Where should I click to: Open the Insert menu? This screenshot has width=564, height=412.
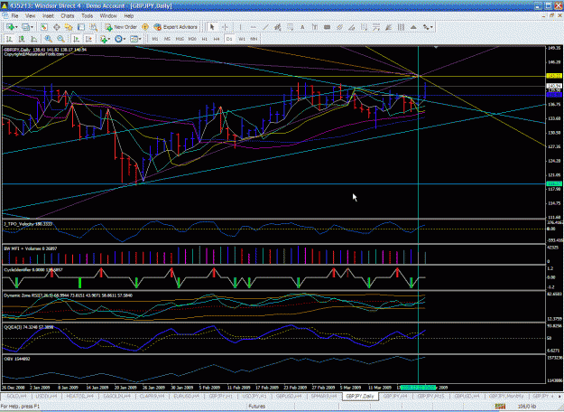(48, 16)
